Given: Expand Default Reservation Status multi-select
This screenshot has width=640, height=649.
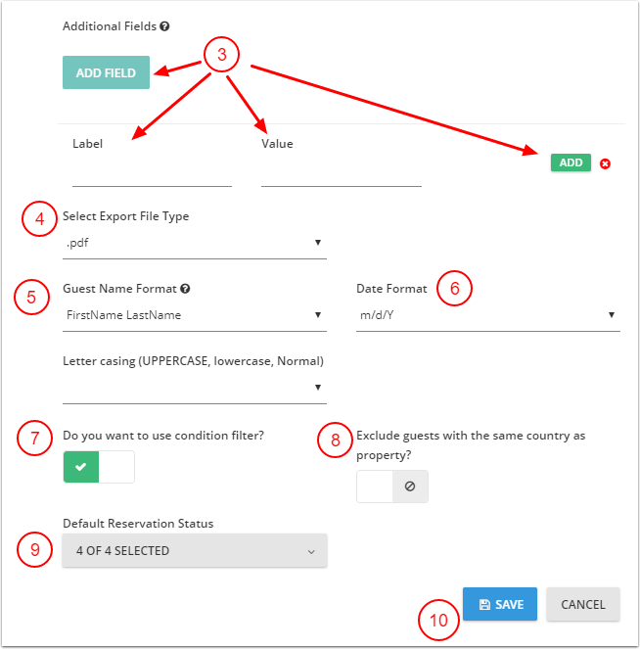Looking at the screenshot, I should [x=194, y=551].
